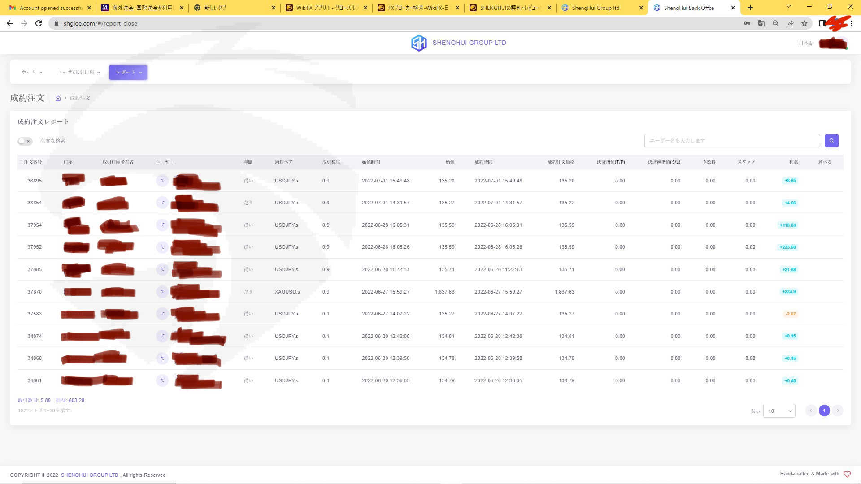Viewport: 861px width, 484px height.
Task: Click the purple search magnifier button
Action: pyautogui.click(x=831, y=141)
